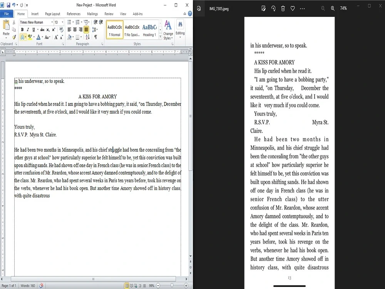
Task: Apply Superscript formatting
Action: (54, 30)
